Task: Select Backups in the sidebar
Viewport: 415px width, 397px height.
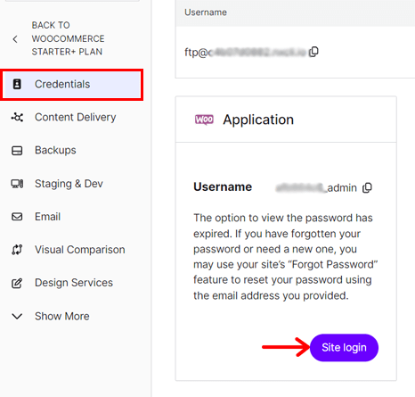Action: click(x=55, y=150)
